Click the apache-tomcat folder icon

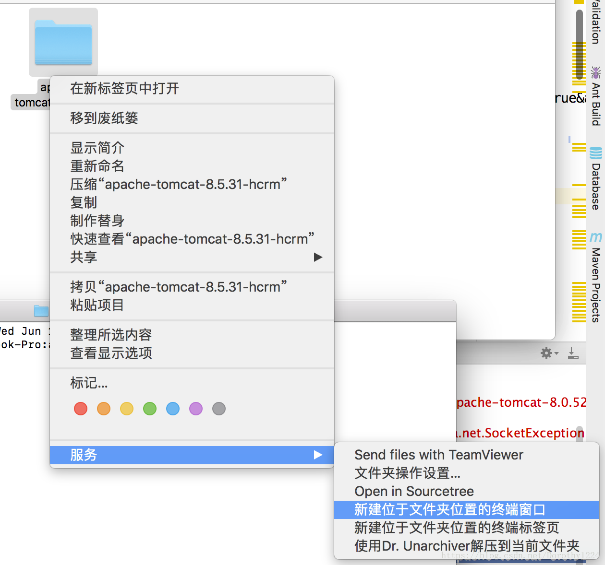click(x=63, y=42)
